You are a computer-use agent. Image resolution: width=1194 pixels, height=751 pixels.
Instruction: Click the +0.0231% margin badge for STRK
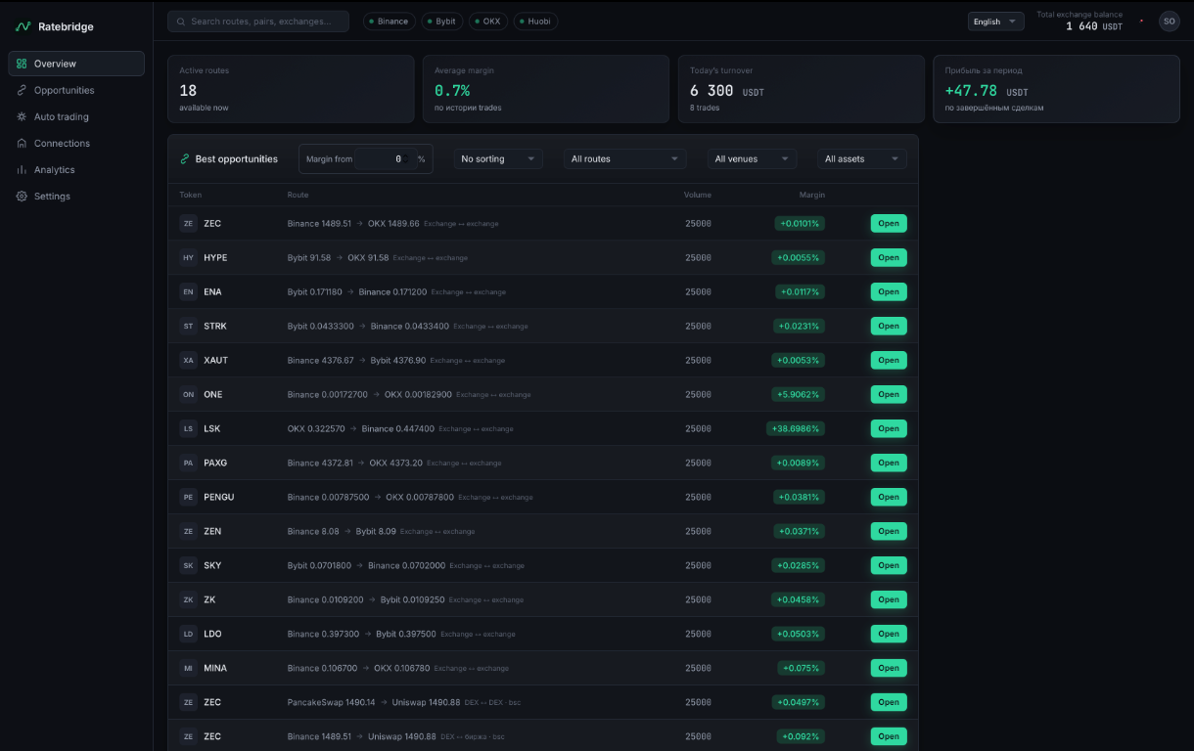coord(799,326)
